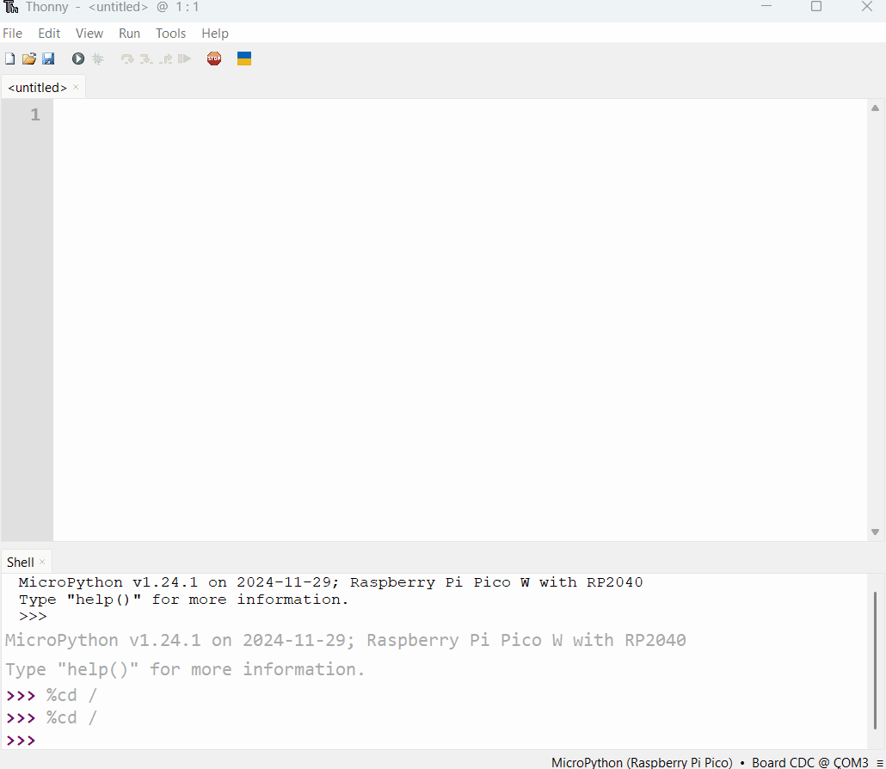Close the <untitled> editor tab
886x769 pixels.
point(76,87)
